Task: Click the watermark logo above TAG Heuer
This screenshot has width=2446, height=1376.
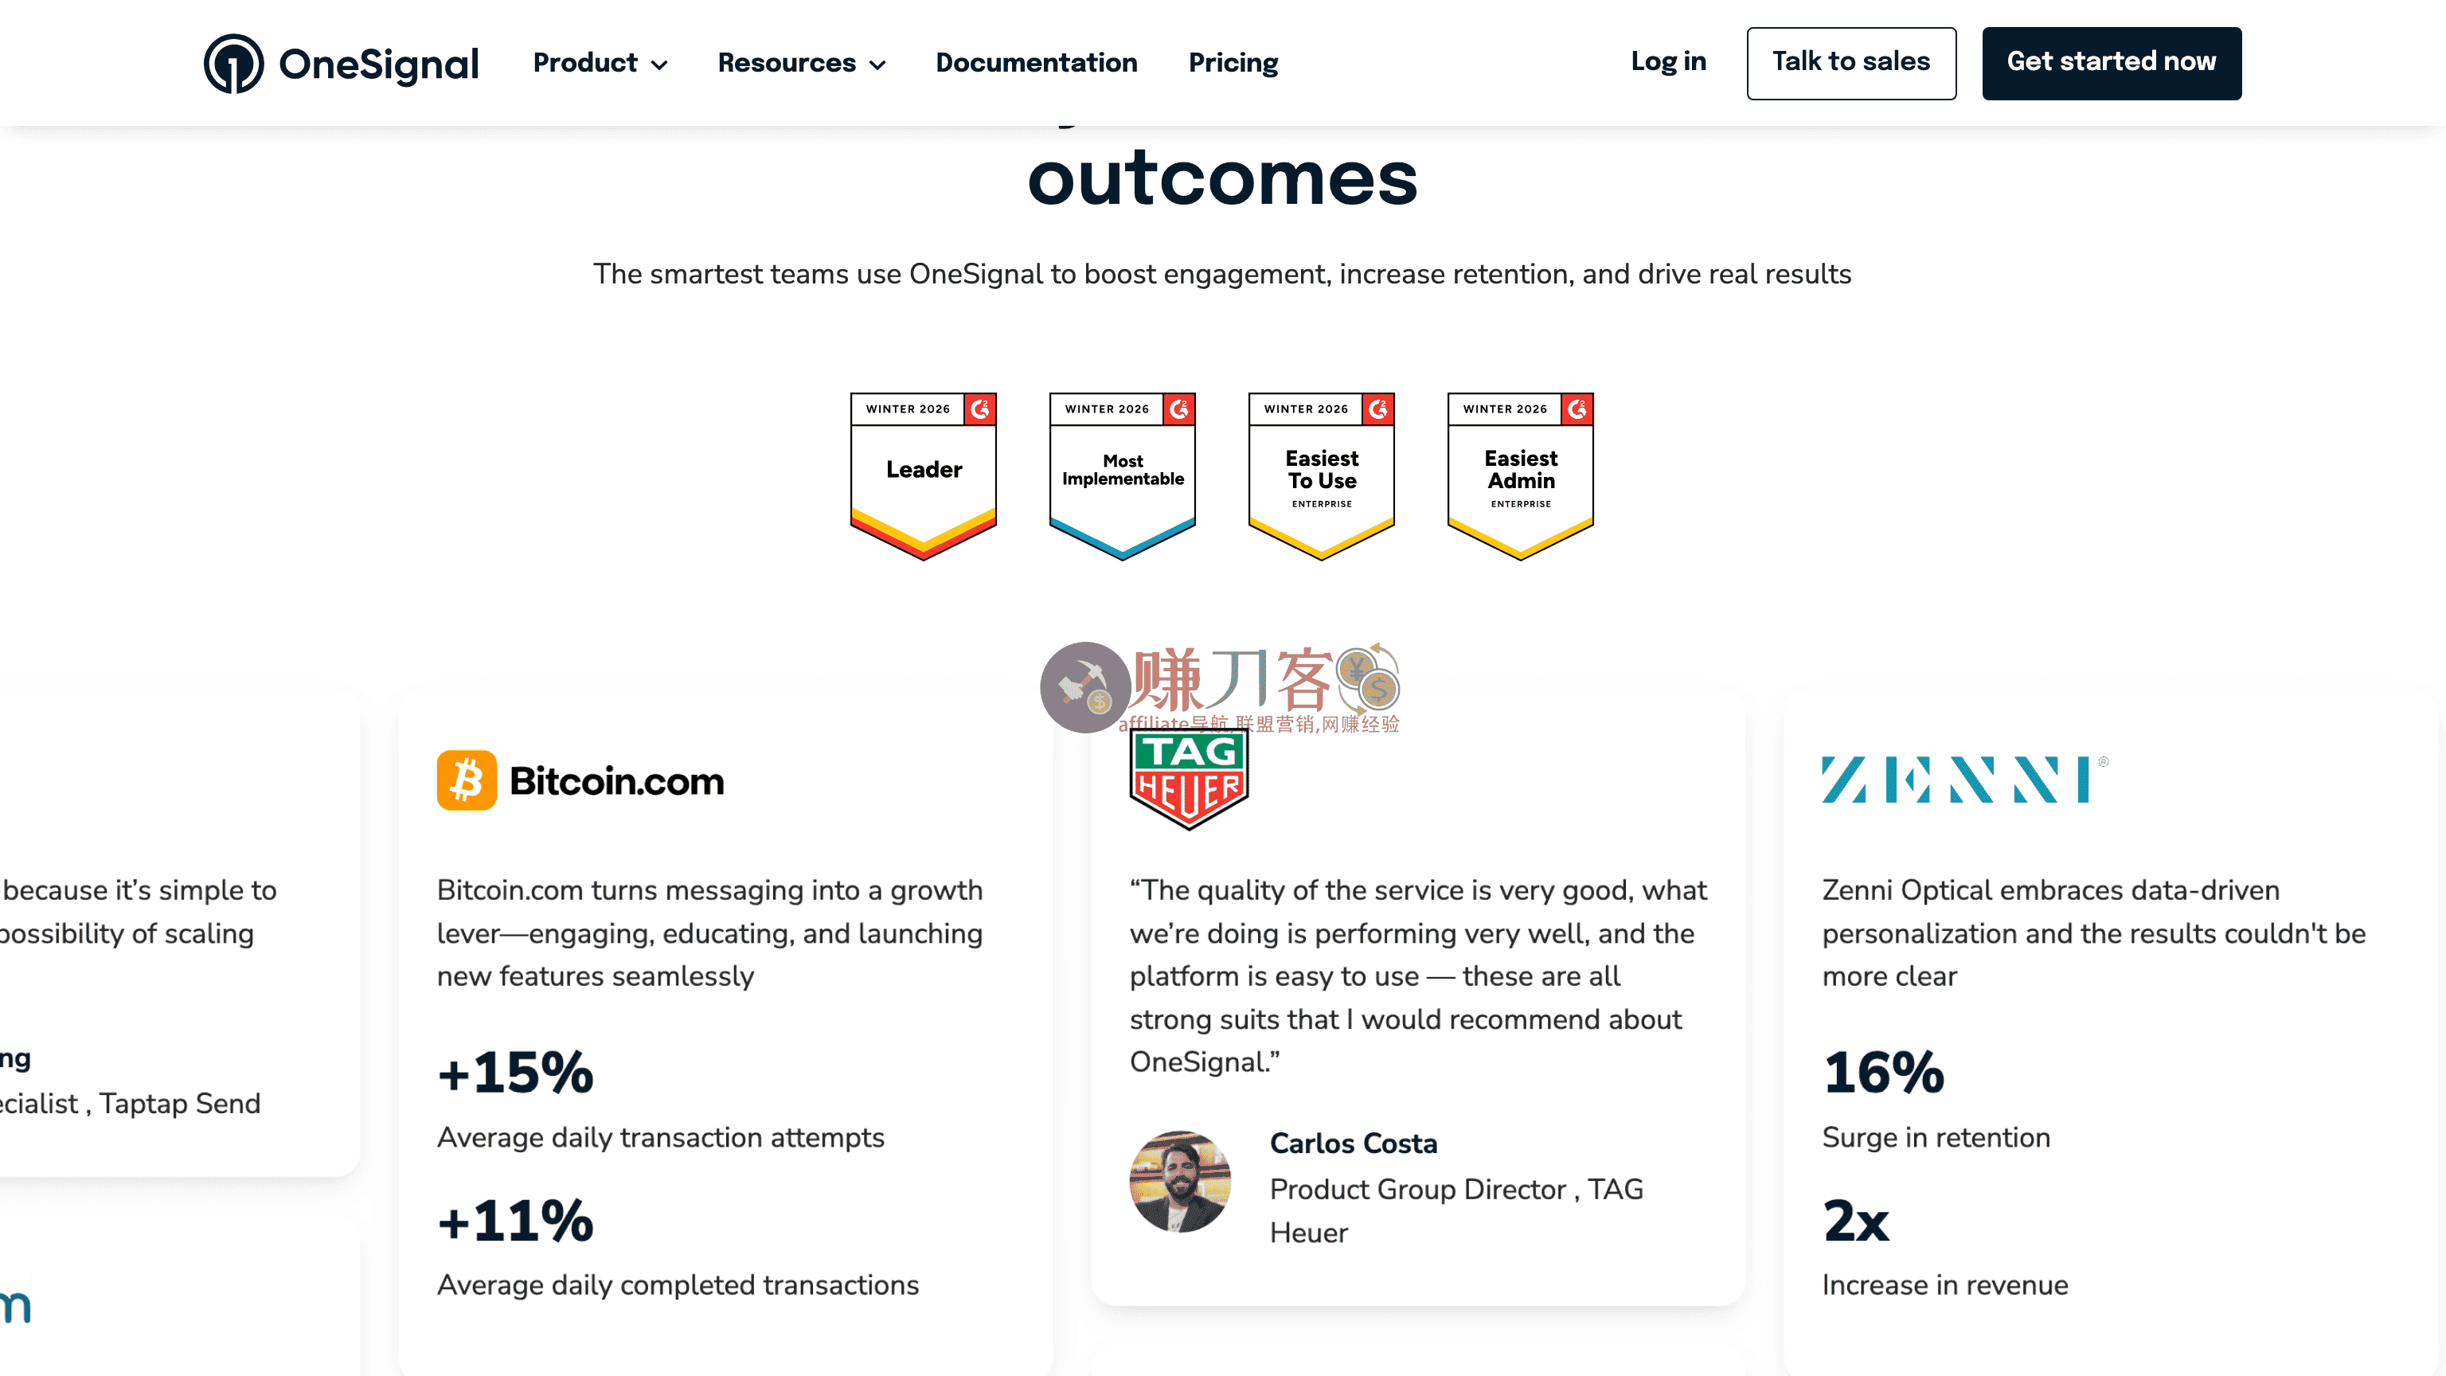Action: (1219, 687)
